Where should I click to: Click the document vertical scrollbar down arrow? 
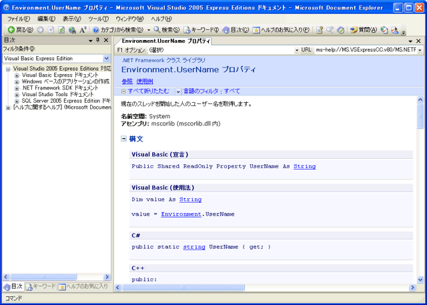point(420,280)
